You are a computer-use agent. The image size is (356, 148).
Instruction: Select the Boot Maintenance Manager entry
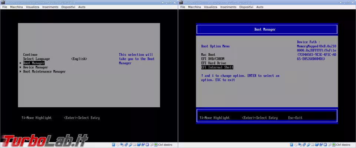pos(44,72)
